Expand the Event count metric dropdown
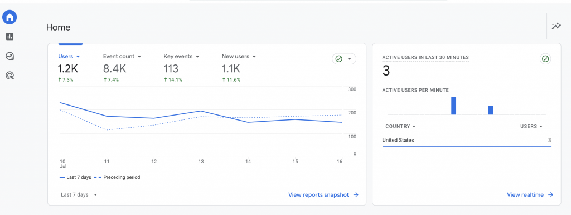 click(x=139, y=57)
